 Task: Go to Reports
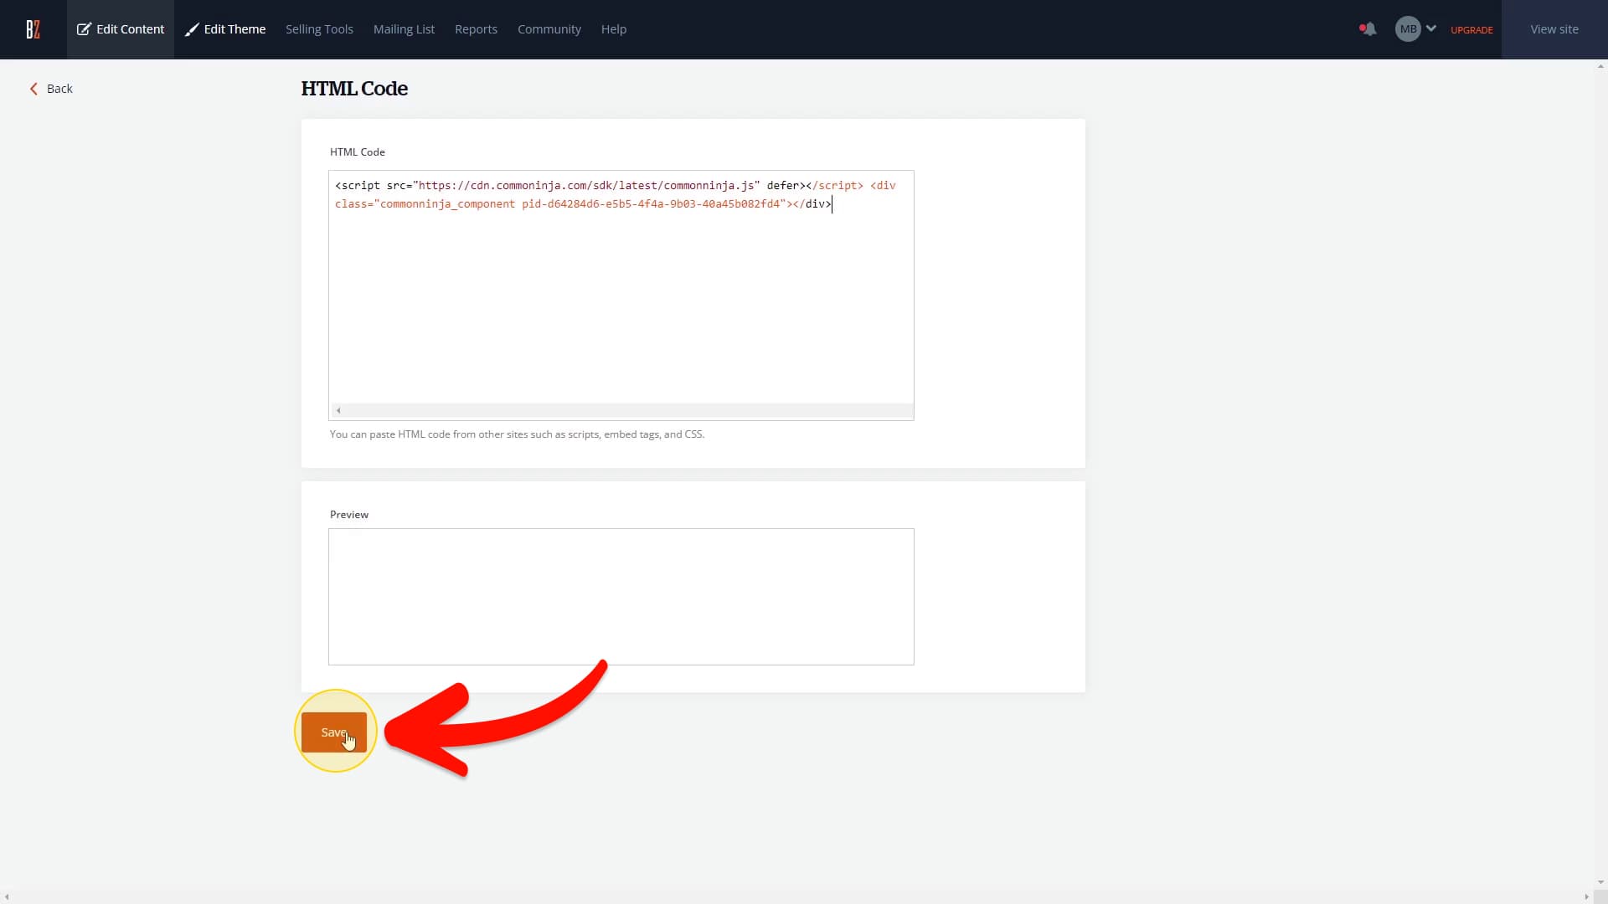tap(476, 29)
